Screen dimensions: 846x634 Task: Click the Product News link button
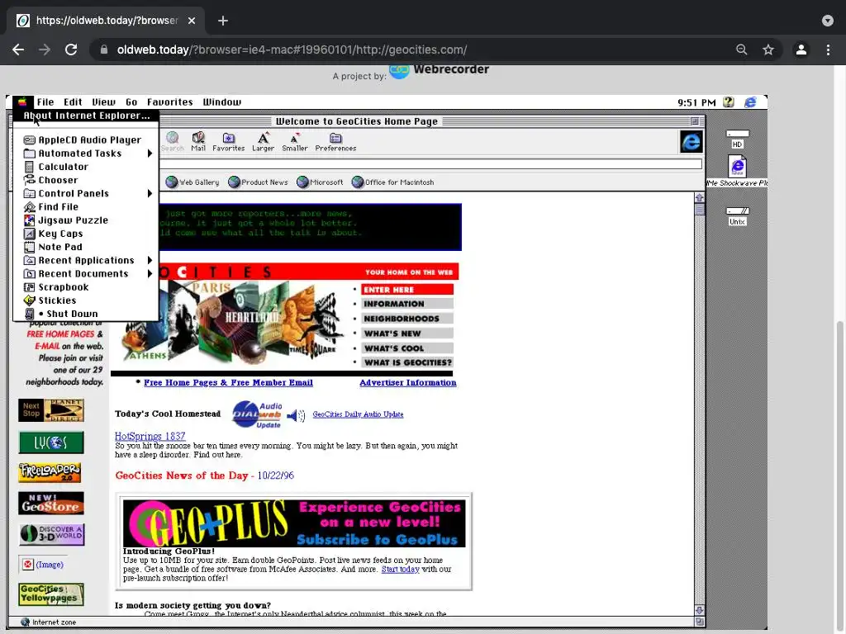point(258,182)
